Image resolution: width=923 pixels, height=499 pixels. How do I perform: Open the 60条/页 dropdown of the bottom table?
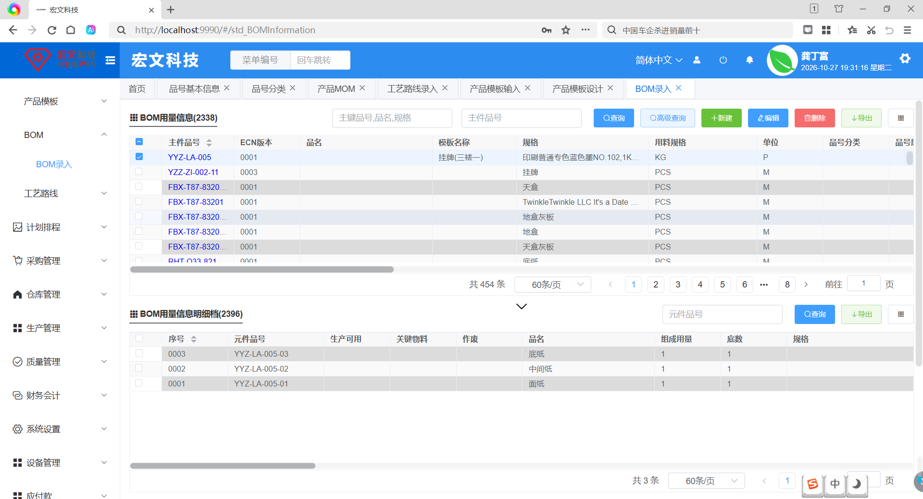[x=707, y=481]
